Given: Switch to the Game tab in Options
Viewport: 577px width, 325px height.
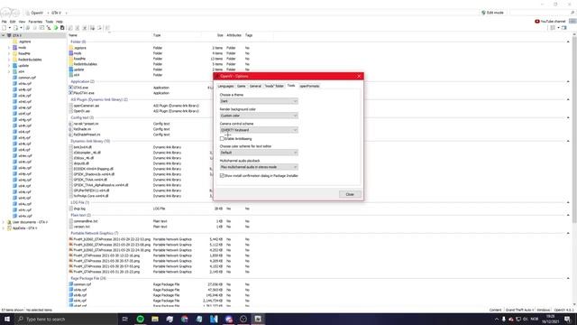Looking at the screenshot, I should (242, 86).
